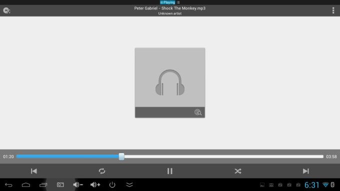Open the recent apps button
The image size is (340, 191).
[43, 185]
